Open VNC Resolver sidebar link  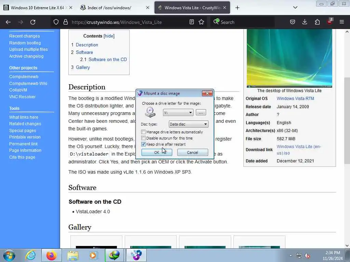[x=22, y=97]
